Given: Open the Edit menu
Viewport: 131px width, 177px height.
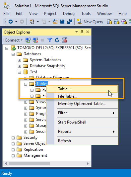Looking at the screenshot, I should click(x=19, y=14).
